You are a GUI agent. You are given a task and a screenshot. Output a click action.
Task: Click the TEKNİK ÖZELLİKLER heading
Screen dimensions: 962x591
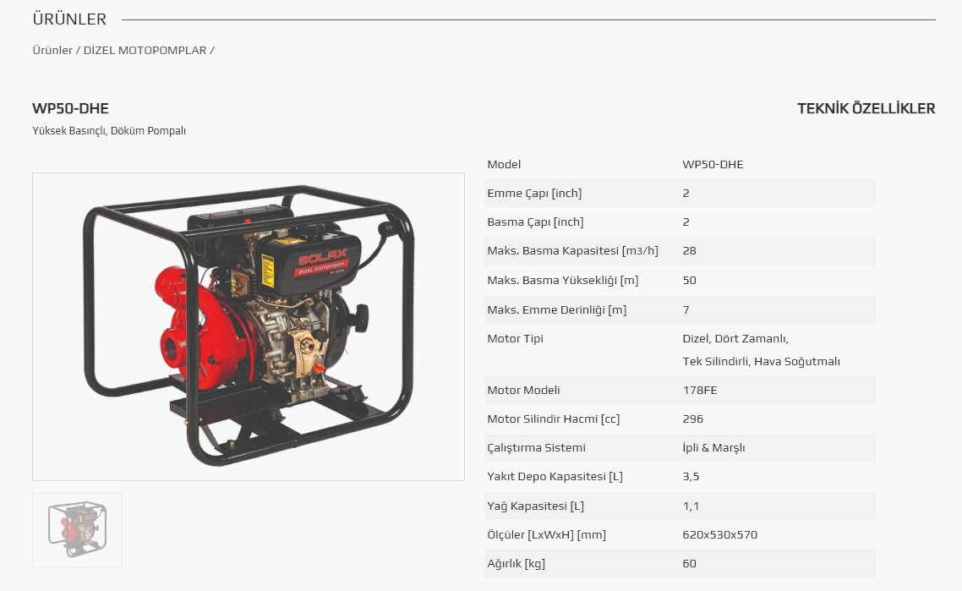click(866, 108)
